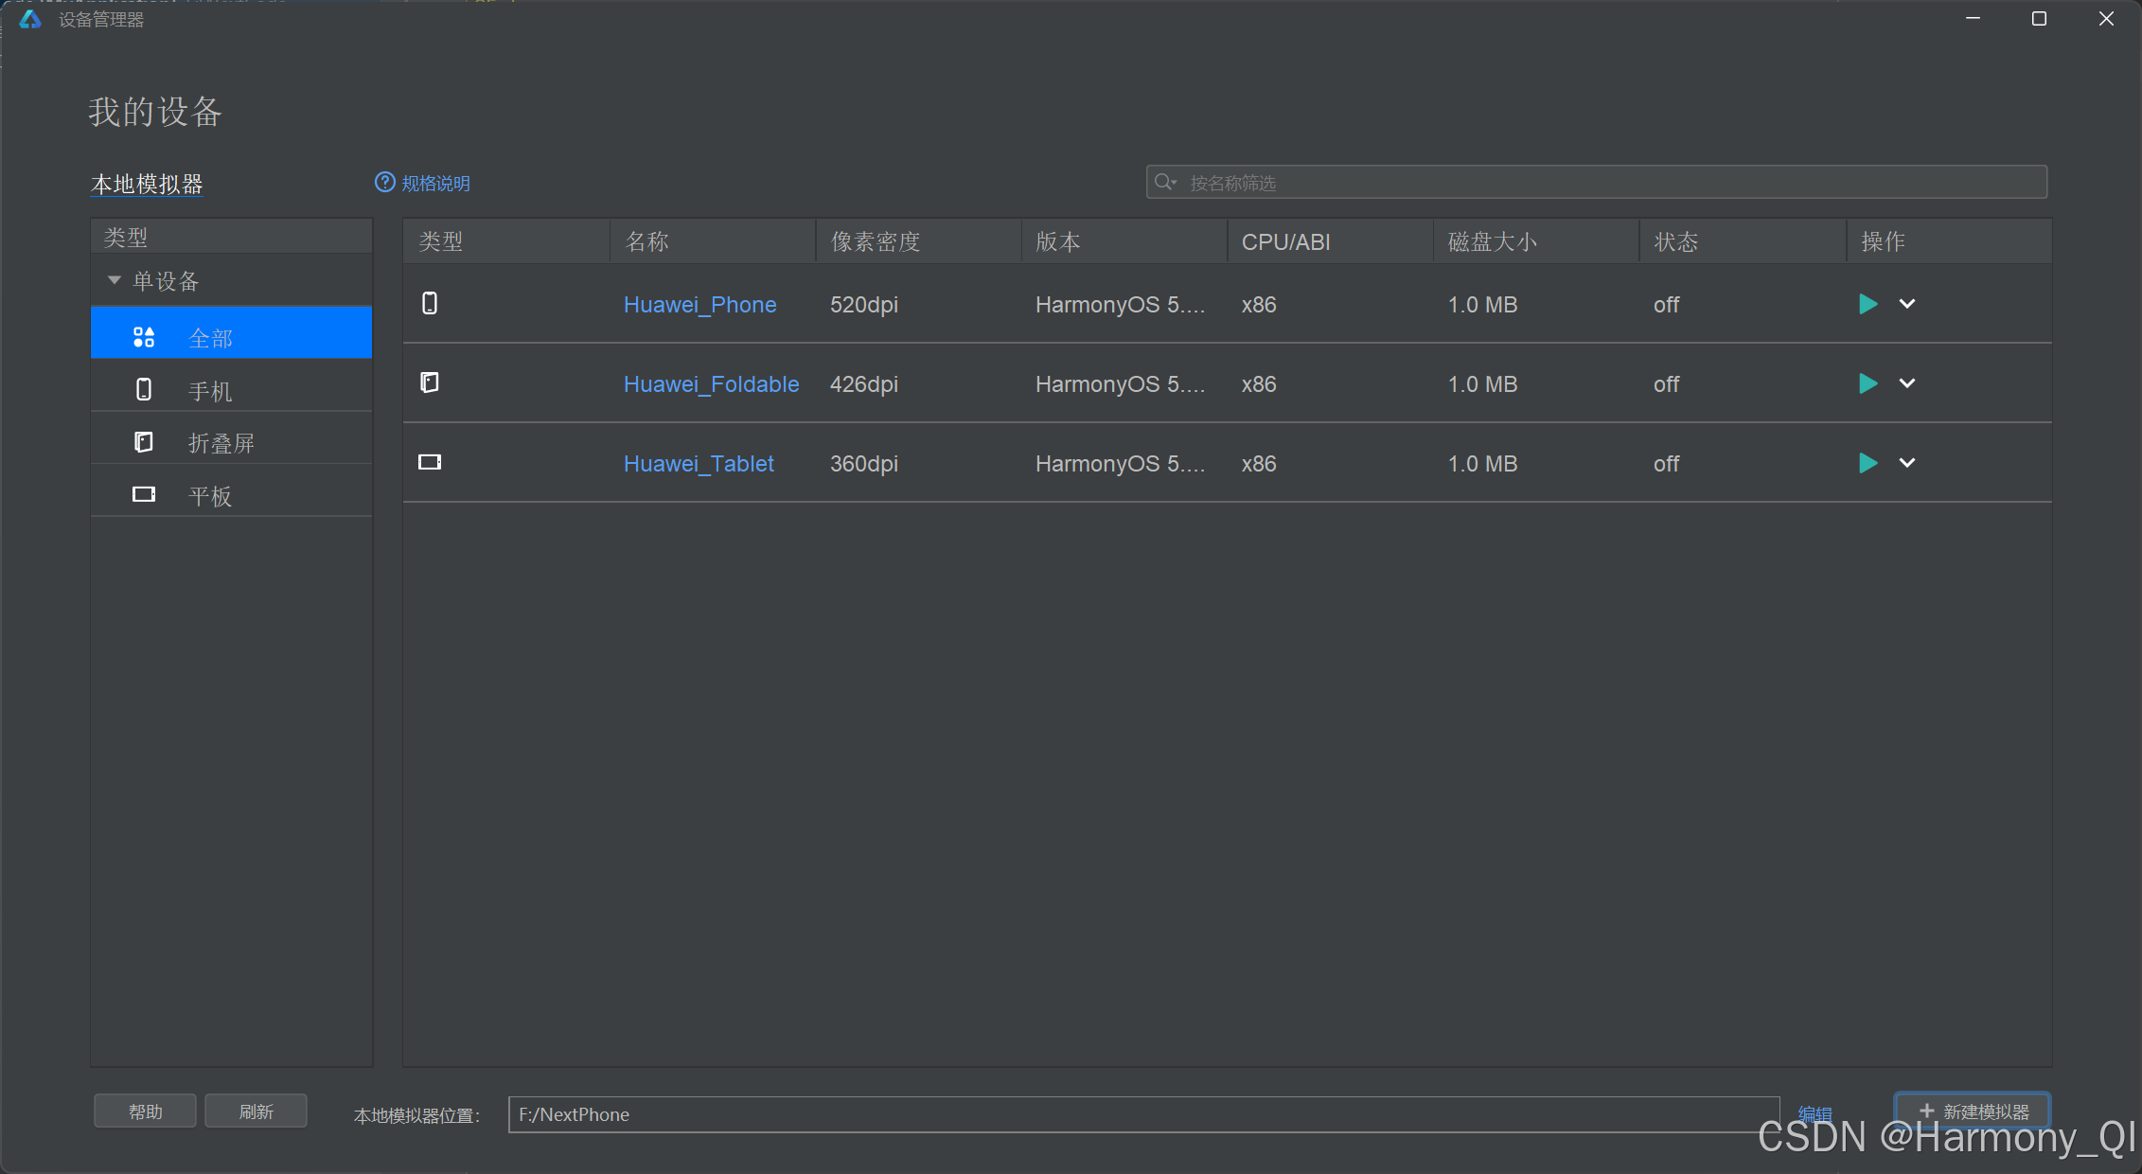Open the 规格说明 help link
2142x1174 pixels.
[x=435, y=183]
